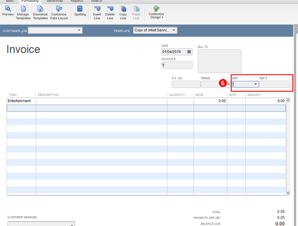Image resolution: width=298 pixels, height=226 pixels.
Task: Click the Rate cell in the Entertainment row
Action: coord(210,101)
